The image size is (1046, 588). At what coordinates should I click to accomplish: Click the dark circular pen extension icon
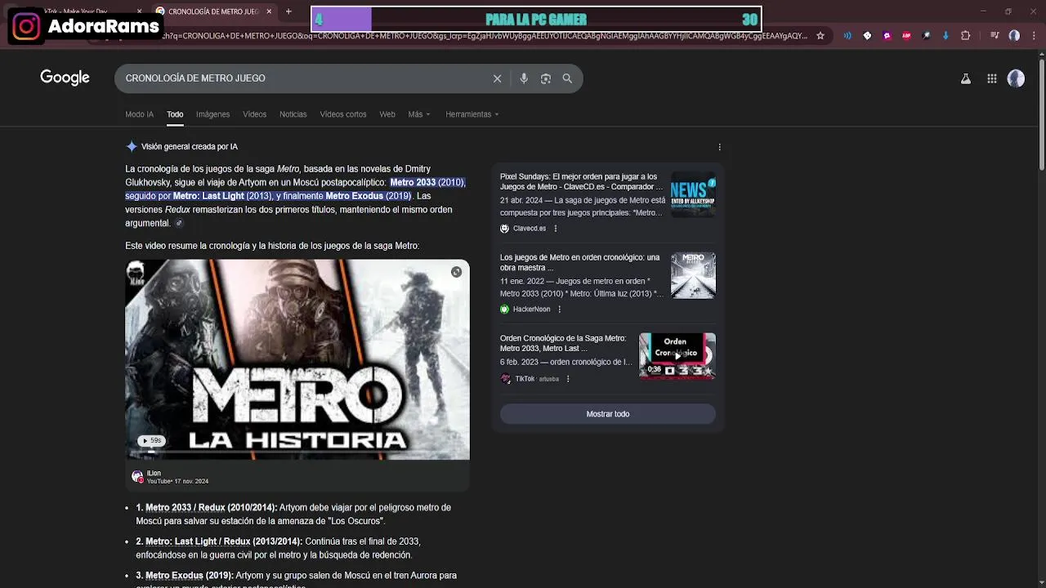[x=926, y=36]
